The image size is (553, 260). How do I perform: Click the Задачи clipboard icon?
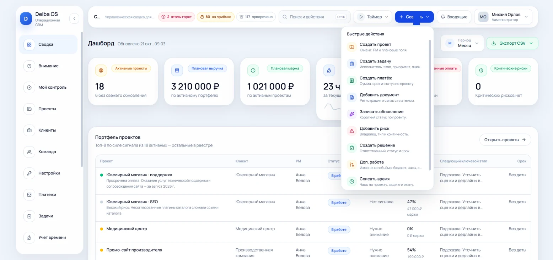pos(29,216)
